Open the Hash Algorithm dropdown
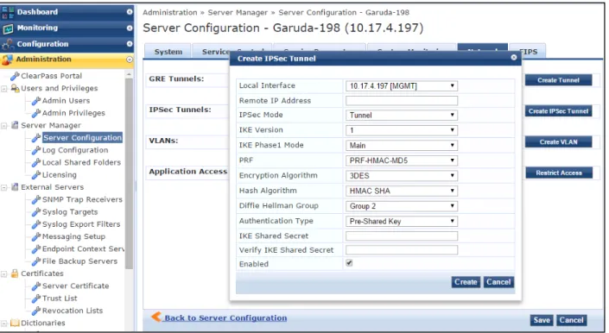Screen dimensions: 609x333 [x=402, y=191]
